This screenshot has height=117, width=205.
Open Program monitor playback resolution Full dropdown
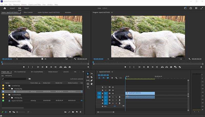coord(183,59)
